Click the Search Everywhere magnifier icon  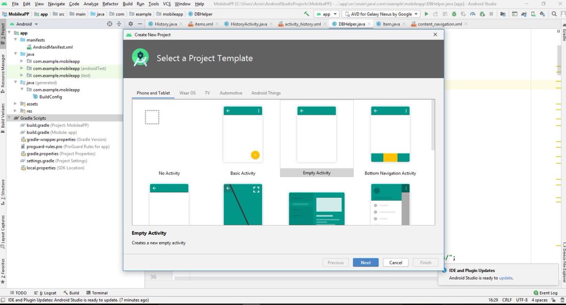click(554, 14)
